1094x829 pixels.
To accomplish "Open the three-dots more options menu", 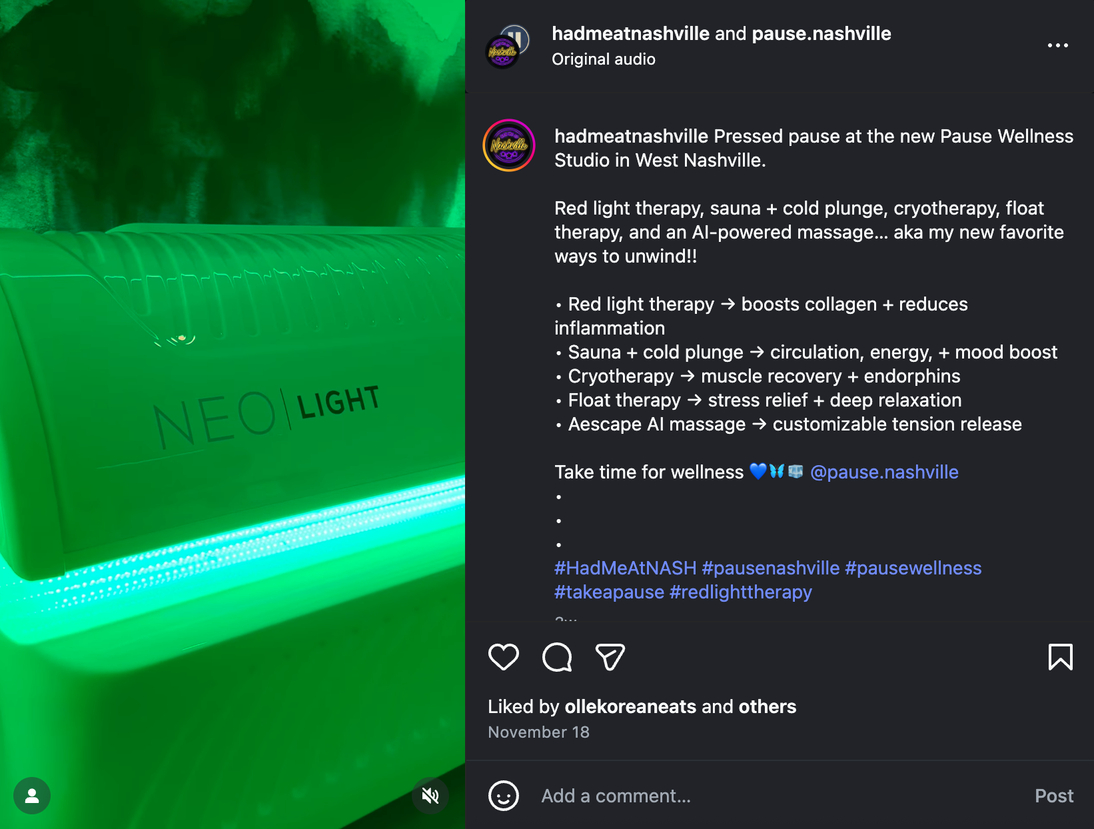I will click(x=1058, y=45).
